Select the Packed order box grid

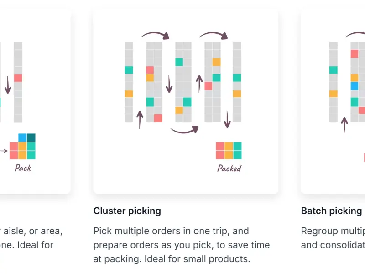click(x=229, y=151)
